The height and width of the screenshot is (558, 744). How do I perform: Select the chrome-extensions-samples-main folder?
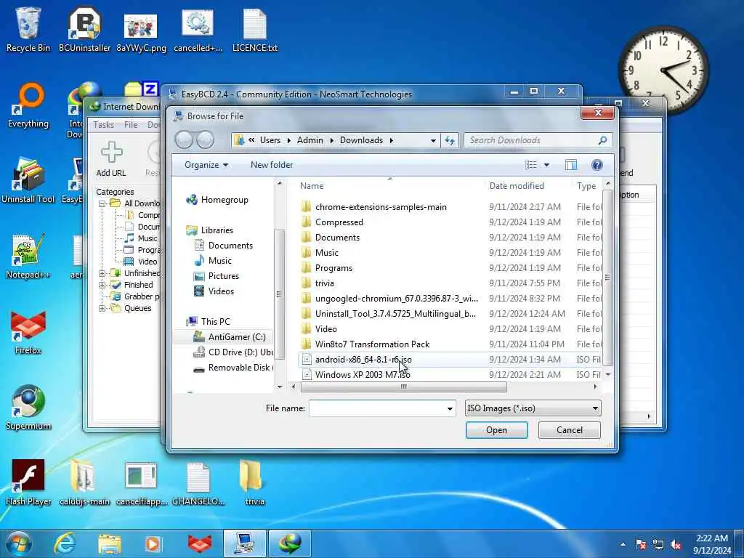pyautogui.click(x=381, y=207)
